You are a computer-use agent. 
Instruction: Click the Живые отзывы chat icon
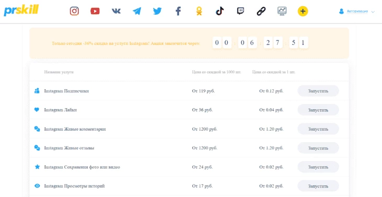[37, 148]
